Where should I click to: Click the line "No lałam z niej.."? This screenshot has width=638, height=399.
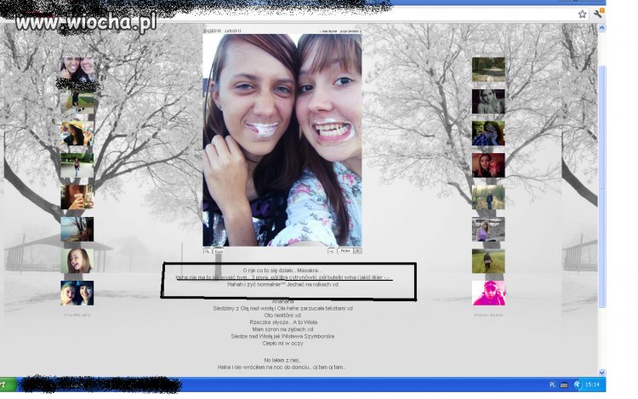coord(282,360)
